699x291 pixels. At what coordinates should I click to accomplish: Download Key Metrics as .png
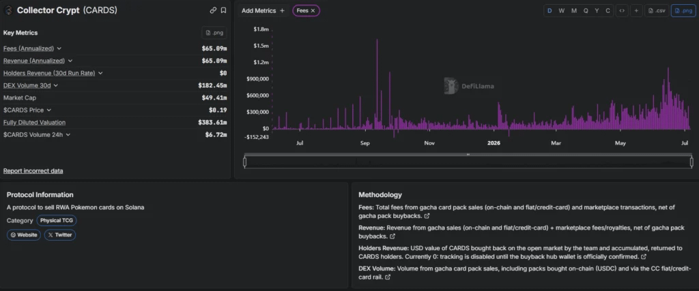pos(214,33)
